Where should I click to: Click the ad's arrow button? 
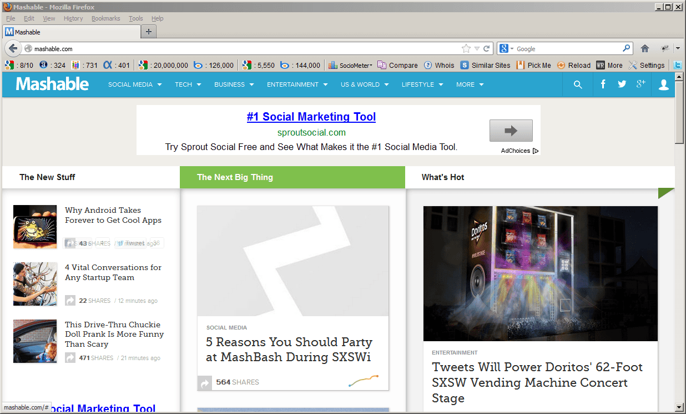511,131
